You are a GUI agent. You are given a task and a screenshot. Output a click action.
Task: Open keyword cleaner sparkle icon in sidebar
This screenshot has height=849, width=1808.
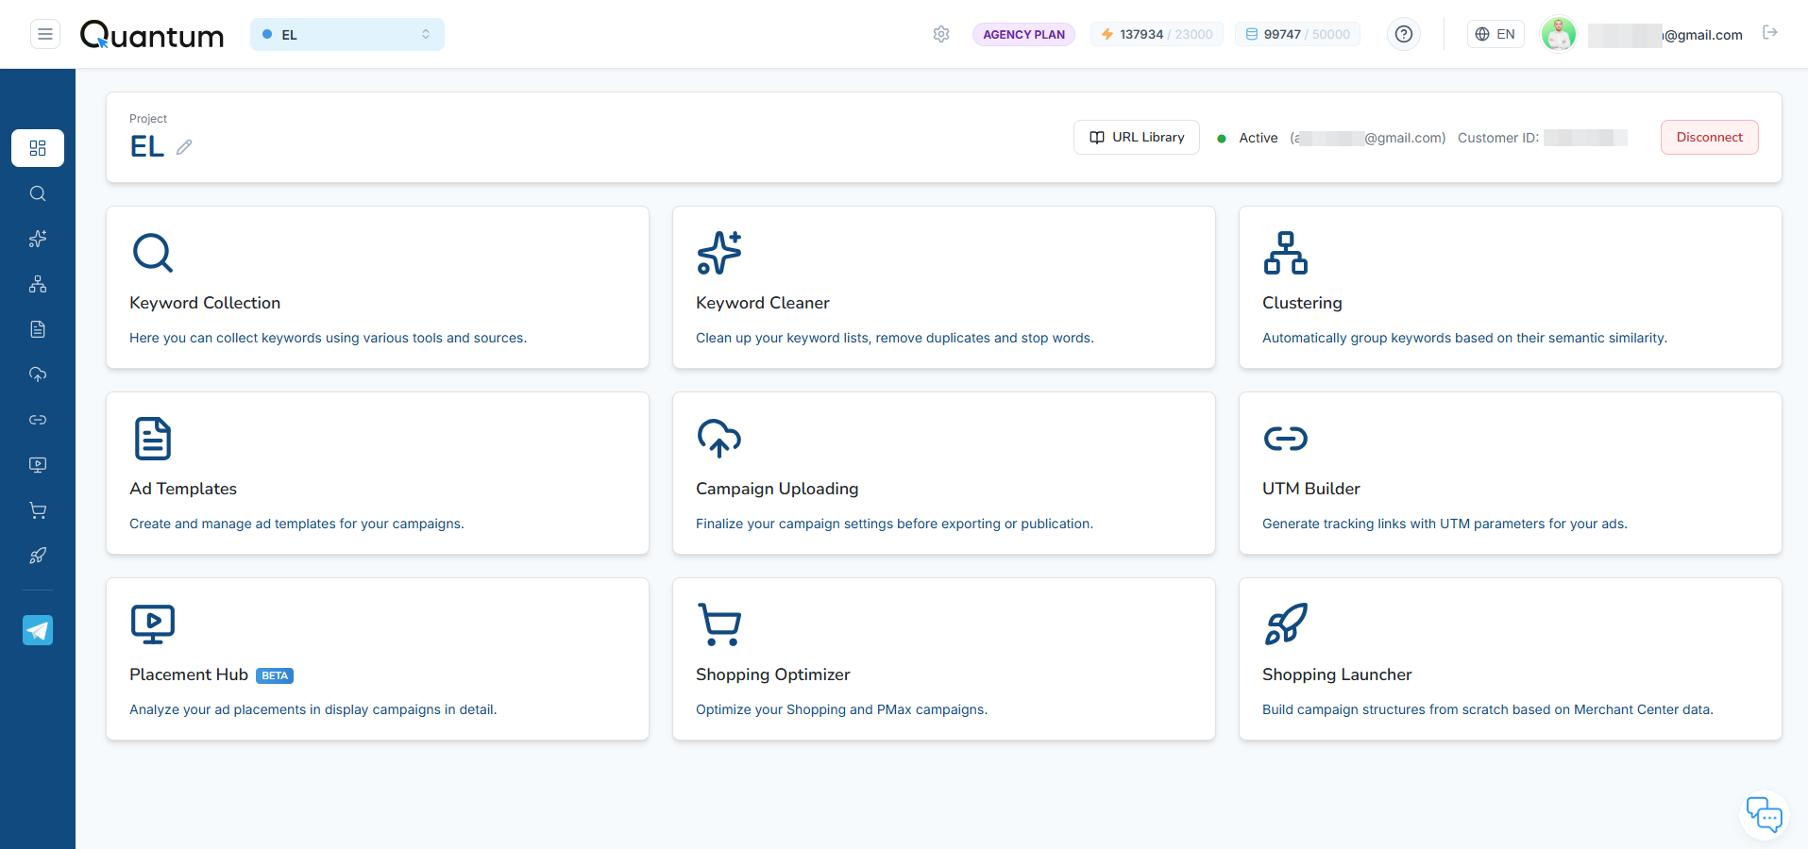point(38,239)
